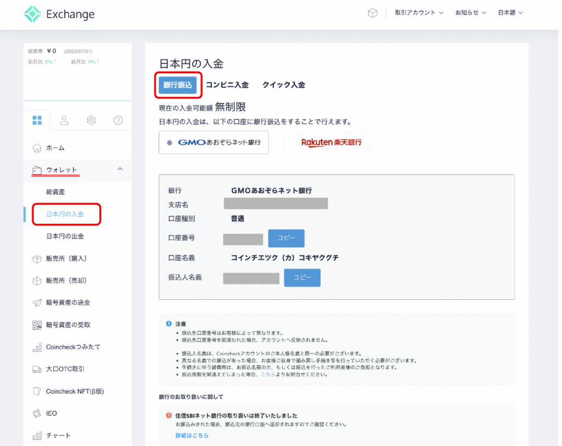The image size is (562, 446).
Task: Open the 取引アカウント dropdown
Action: (x=419, y=13)
